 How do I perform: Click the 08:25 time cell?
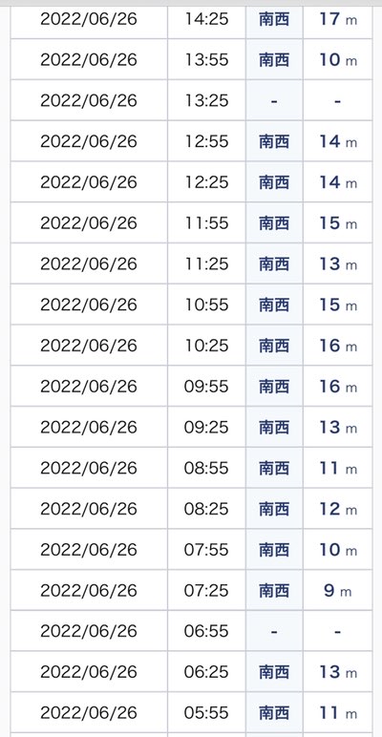(206, 509)
